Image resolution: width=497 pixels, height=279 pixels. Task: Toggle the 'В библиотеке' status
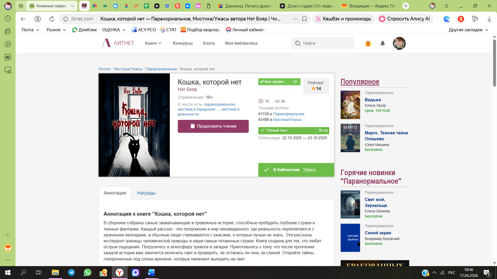pyautogui.click(x=287, y=169)
